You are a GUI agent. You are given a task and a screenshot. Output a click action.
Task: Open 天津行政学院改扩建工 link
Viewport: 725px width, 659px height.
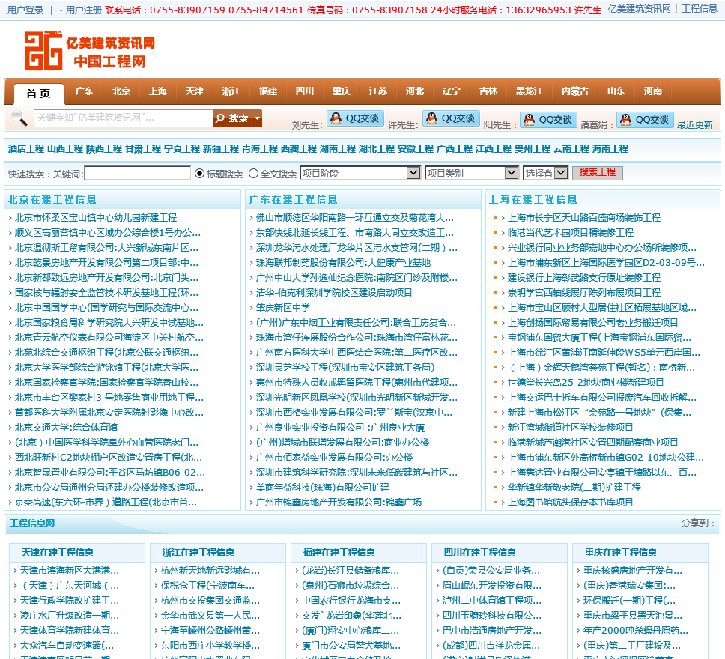pyautogui.click(x=70, y=601)
